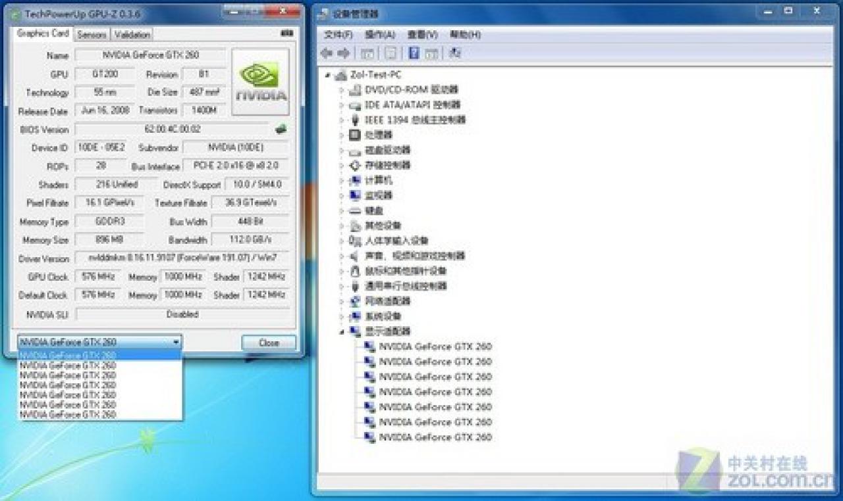Viewport: 843px width, 501px height.
Task: Click the Back arrow in Device Manager toolbar
Action: click(327, 53)
